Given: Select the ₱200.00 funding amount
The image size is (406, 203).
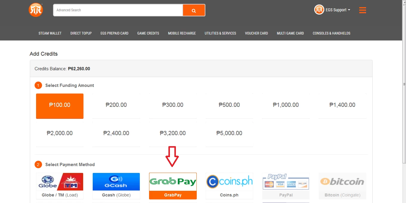Looking at the screenshot, I should 116,106.
